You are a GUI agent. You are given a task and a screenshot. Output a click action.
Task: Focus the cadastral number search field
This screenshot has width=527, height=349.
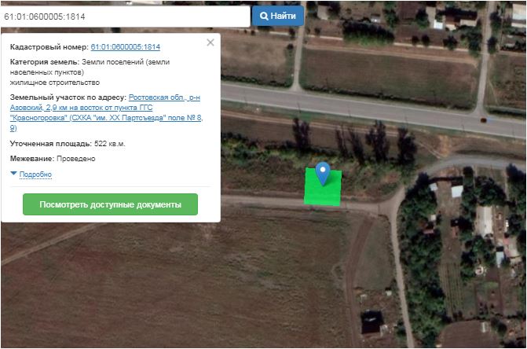point(125,17)
